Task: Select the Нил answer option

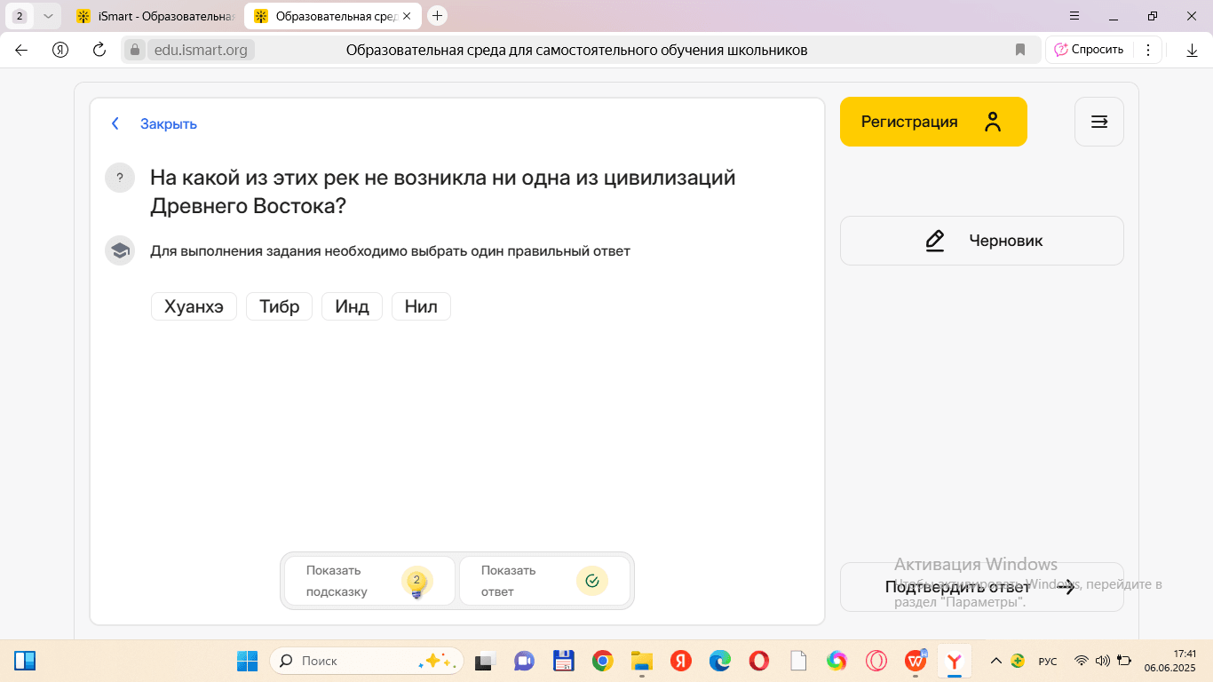Action: [421, 307]
